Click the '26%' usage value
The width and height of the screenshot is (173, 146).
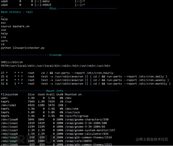click(x=61, y=105)
